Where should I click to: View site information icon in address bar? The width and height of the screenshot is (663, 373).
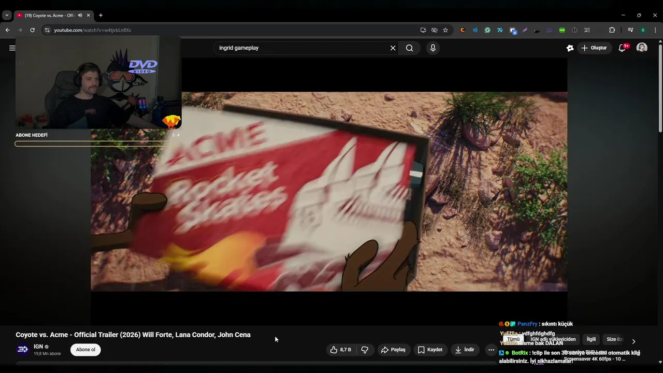coord(47,30)
